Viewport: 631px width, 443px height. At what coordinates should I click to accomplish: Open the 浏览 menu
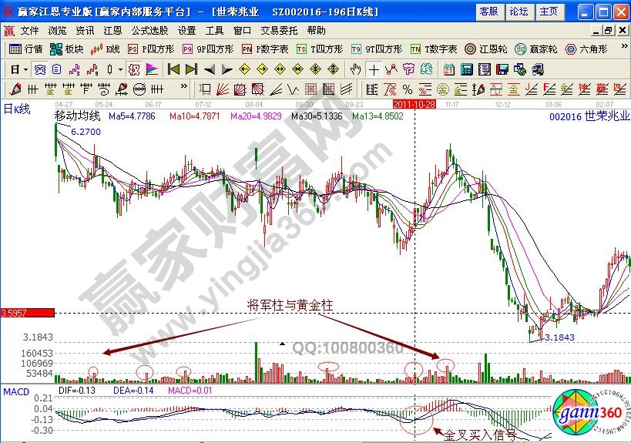[x=57, y=31]
